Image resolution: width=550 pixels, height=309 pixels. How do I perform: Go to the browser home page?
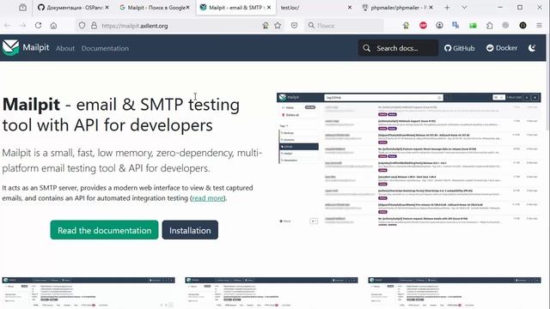tap(53, 26)
